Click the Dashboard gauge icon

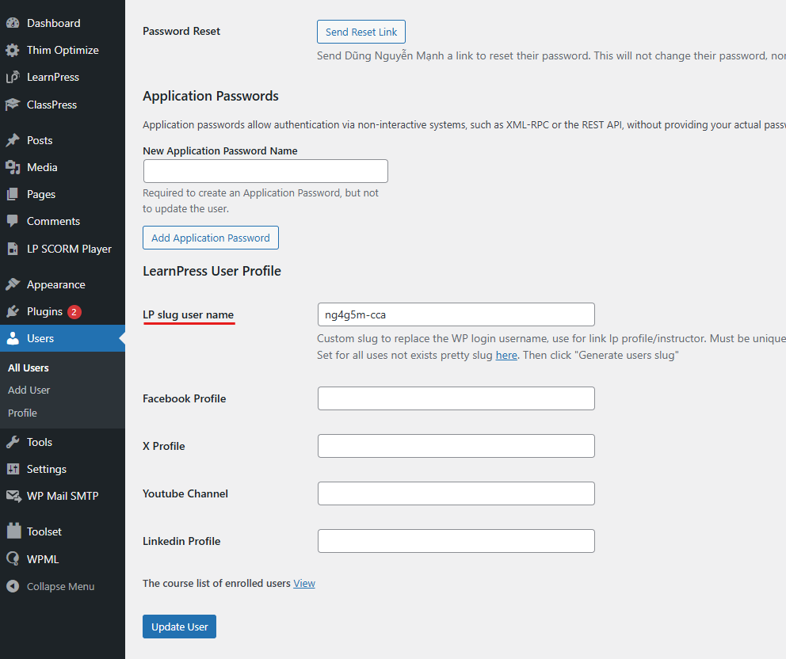coord(13,23)
